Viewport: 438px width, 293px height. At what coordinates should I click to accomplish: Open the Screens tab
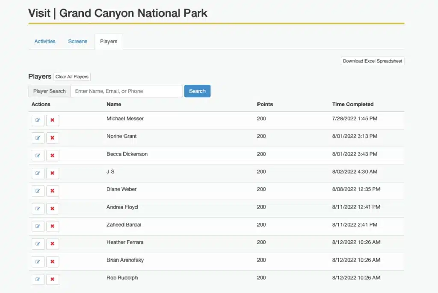click(77, 42)
